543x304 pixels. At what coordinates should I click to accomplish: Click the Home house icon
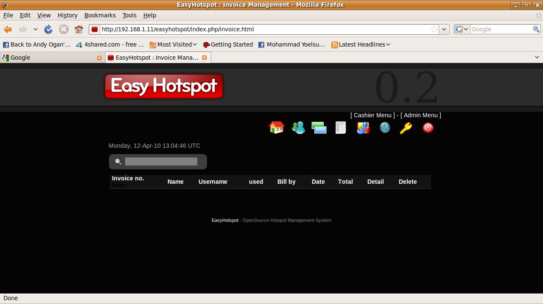[277, 127]
